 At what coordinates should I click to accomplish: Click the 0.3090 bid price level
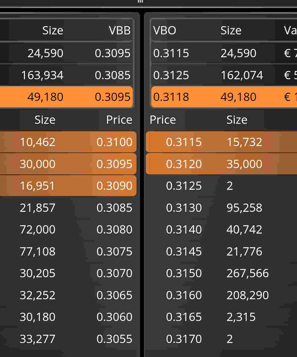tap(68, 186)
